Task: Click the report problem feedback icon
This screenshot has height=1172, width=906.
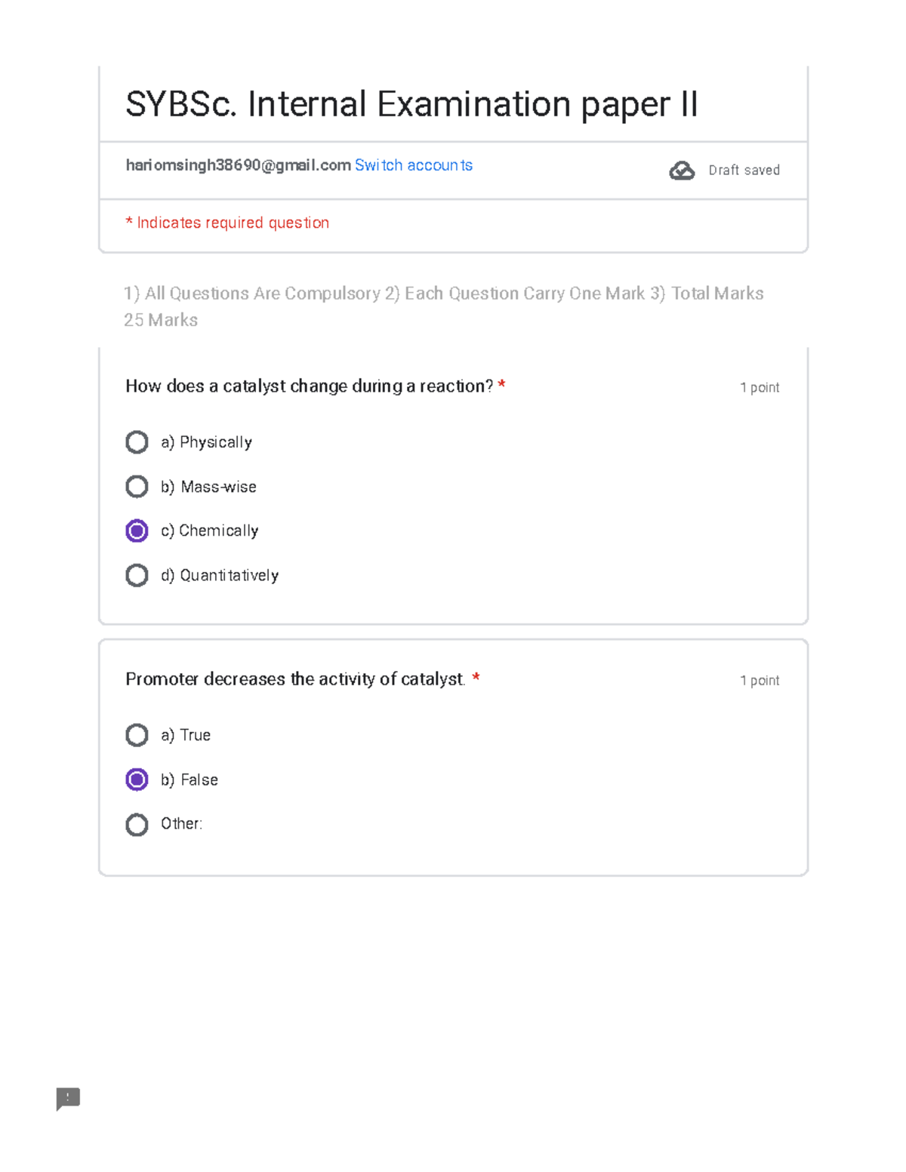Action: [68, 1098]
